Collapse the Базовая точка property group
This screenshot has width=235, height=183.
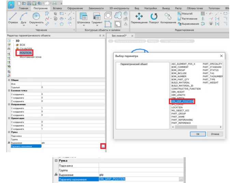pyautogui.click(x=9, y=91)
